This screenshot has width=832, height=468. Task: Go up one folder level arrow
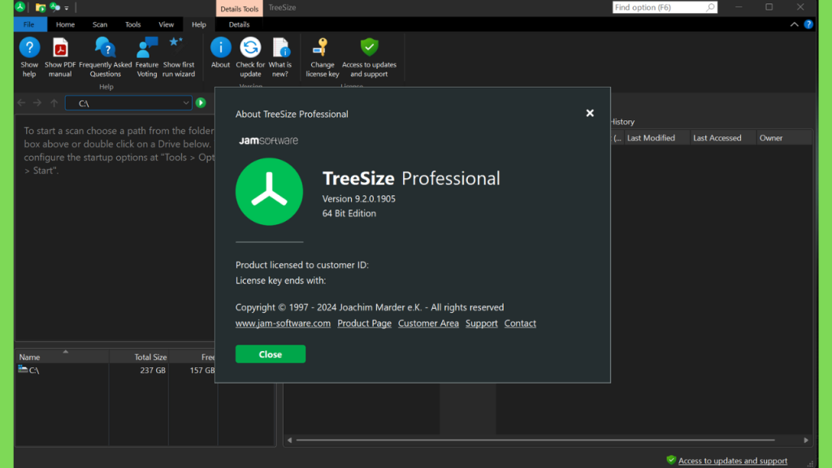54,103
